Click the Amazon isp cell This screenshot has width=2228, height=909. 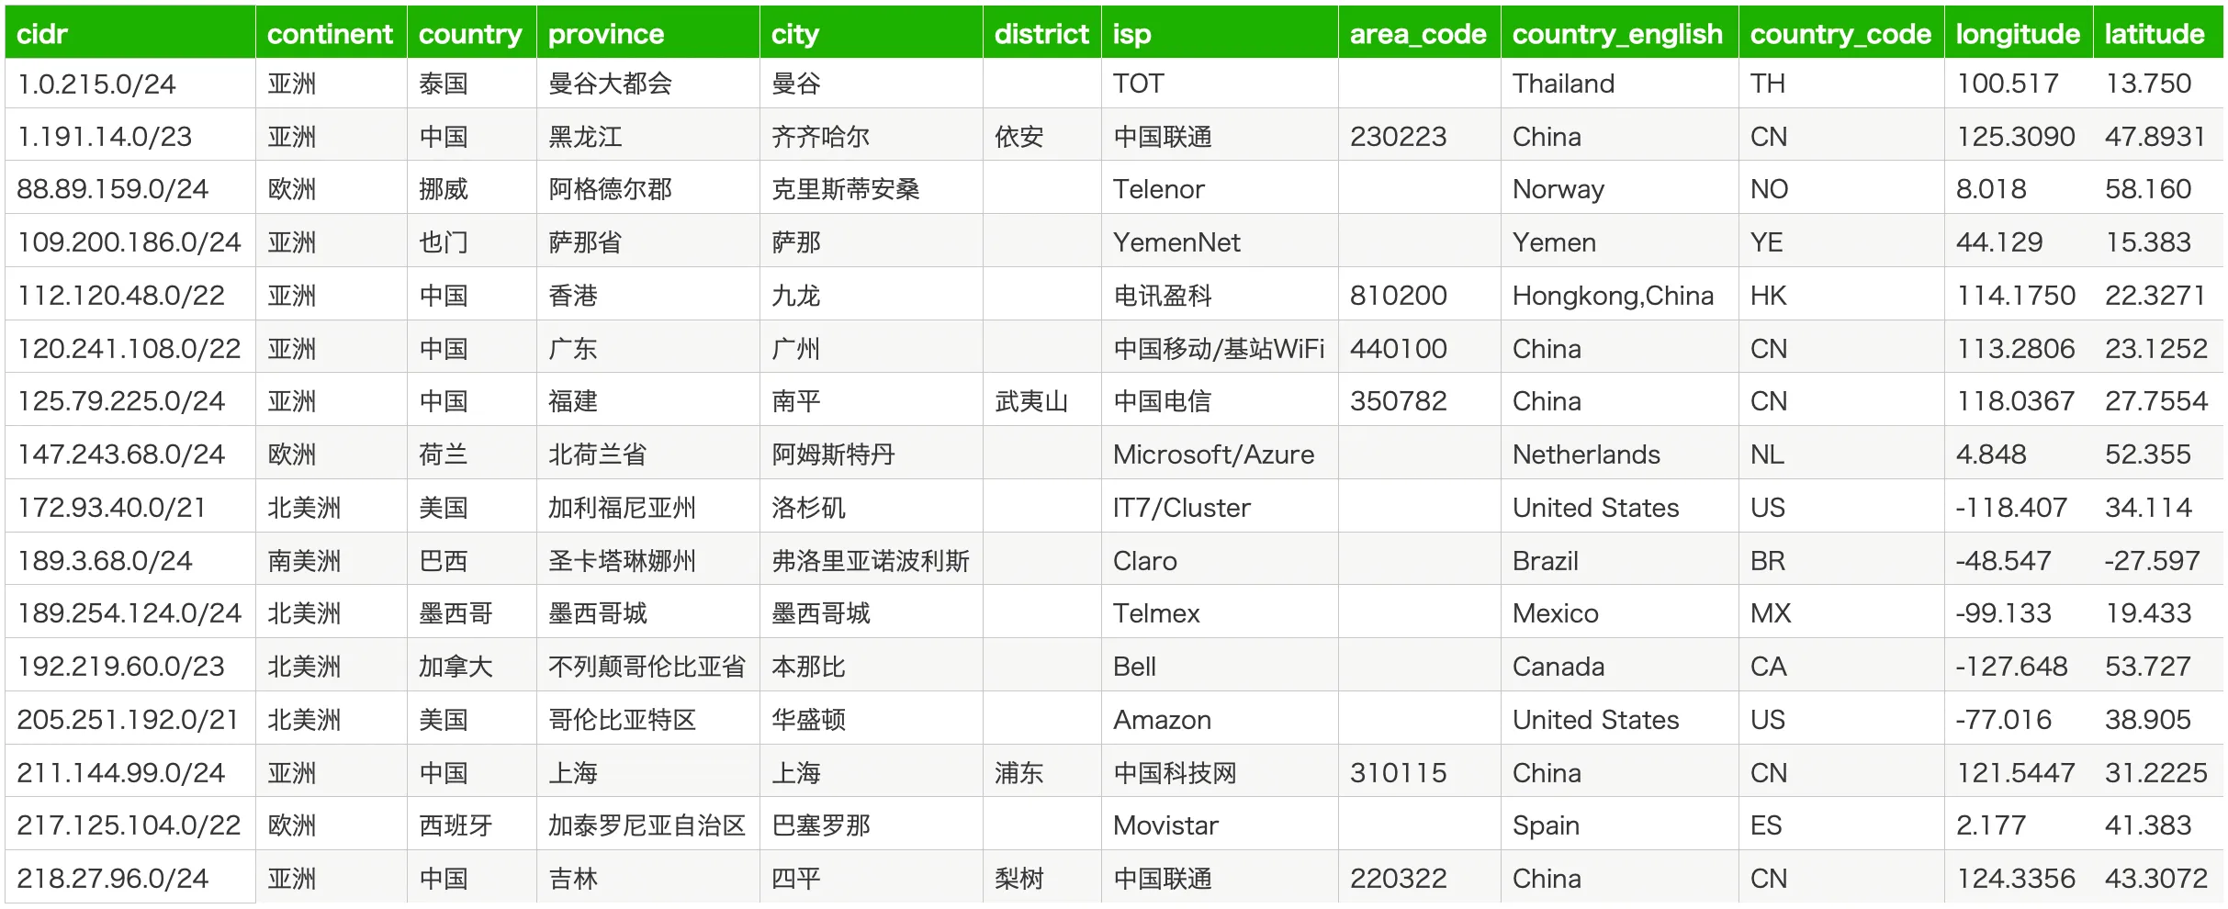click(1220, 719)
